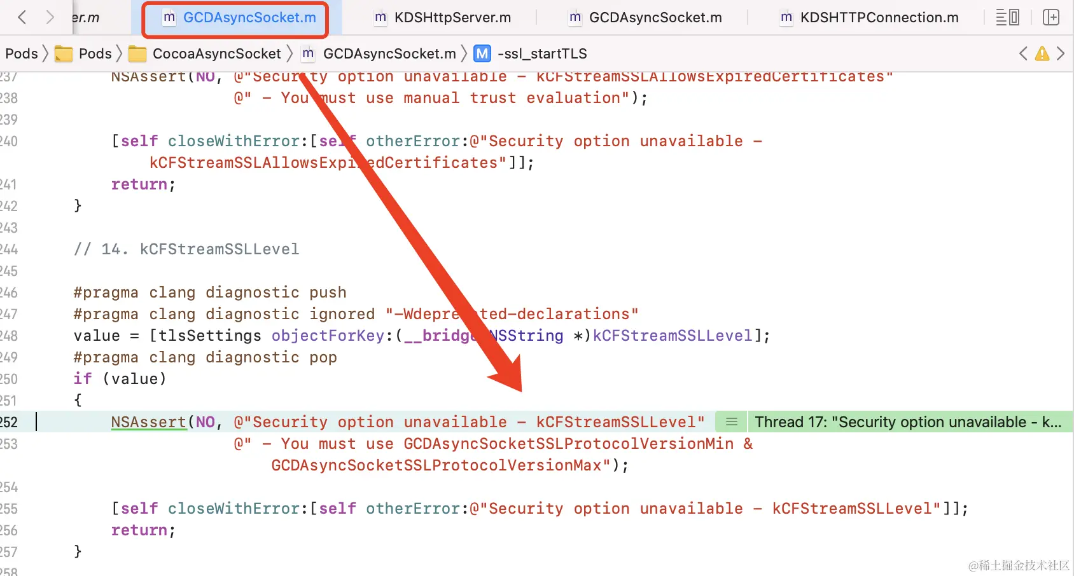Click '#pragma clang diagnostic pop' line

pos(205,357)
